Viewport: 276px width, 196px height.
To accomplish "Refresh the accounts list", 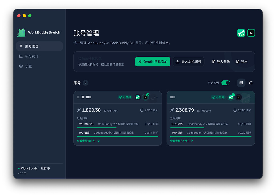I will 251,83.
